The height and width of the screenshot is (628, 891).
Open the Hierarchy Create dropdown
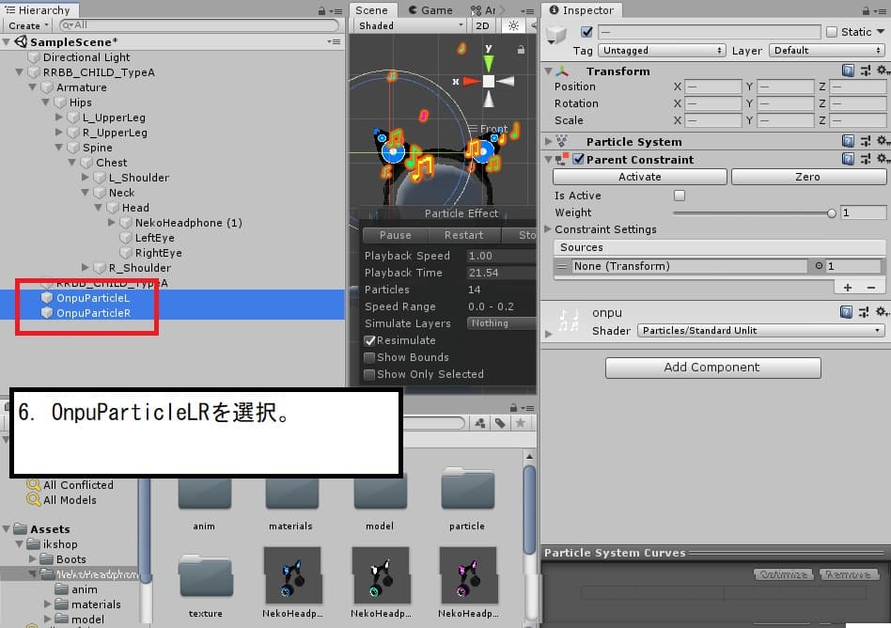tap(27, 25)
